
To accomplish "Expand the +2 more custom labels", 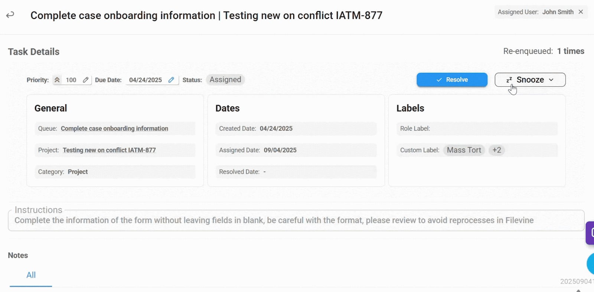I will click(497, 150).
